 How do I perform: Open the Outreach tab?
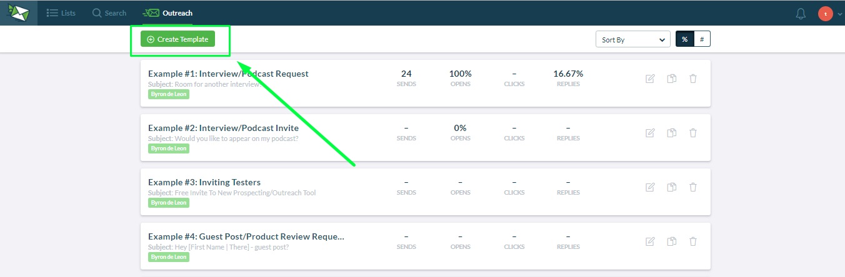coord(167,12)
